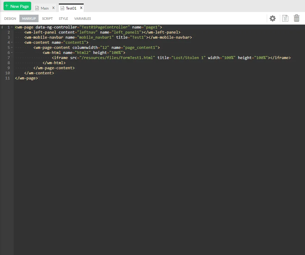The width and height of the screenshot is (305, 255).
Task: Click the "page1" name value
Action: 152,27
